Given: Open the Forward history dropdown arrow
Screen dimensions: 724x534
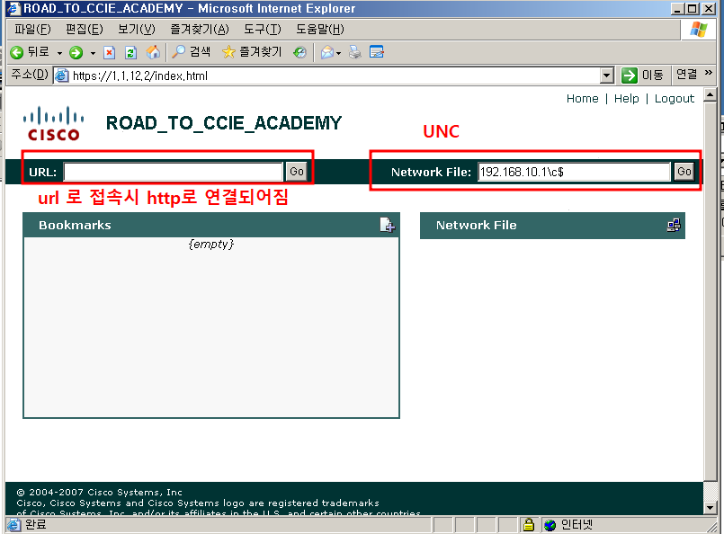Looking at the screenshot, I should point(93,54).
